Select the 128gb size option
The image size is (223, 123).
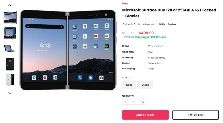click(x=129, y=85)
